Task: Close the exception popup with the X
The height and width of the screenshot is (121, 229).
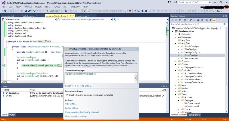Action: (137, 49)
